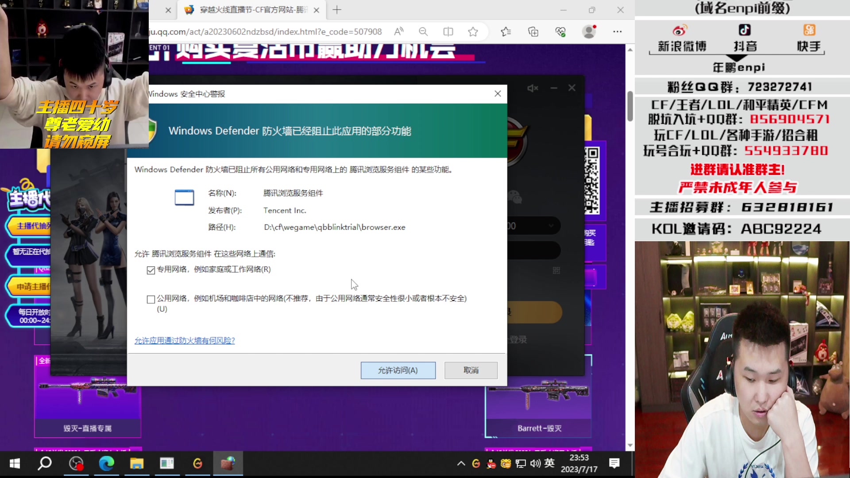Mute the sound in the dark login window
This screenshot has height=478, width=850.
tap(533, 88)
